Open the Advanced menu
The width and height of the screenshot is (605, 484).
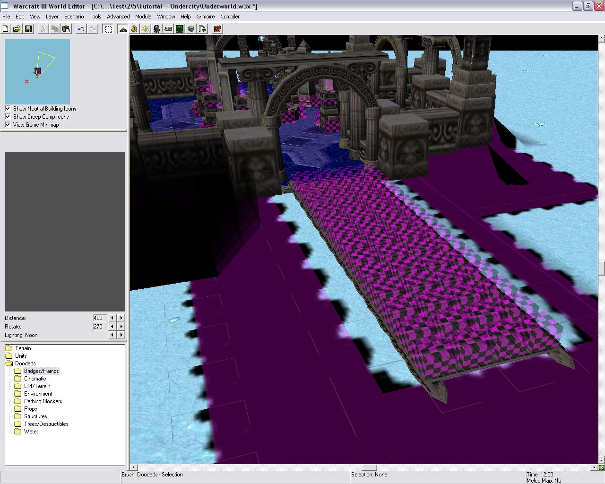click(118, 17)
